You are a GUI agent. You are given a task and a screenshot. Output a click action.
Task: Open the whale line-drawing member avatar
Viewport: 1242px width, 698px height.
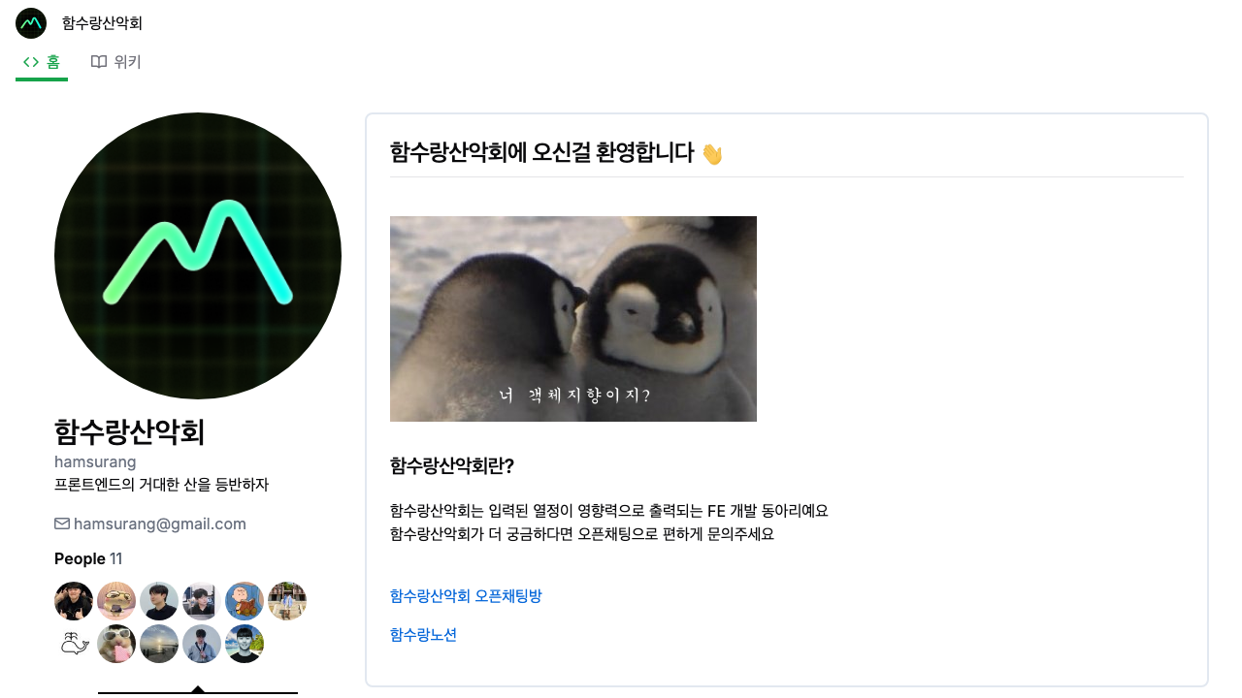pos(74,644)
